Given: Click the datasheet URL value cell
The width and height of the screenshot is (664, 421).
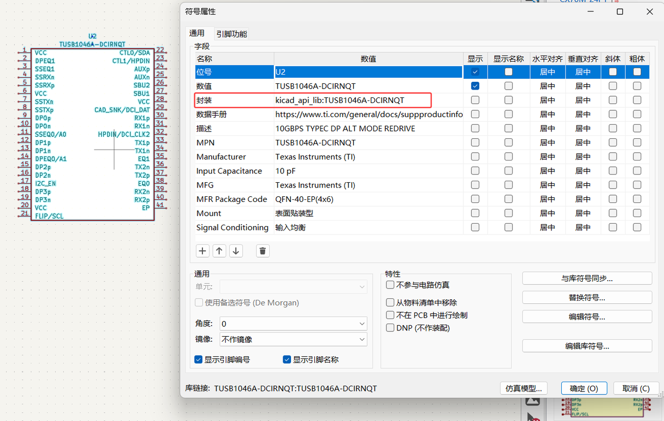Looking at the screenshot, I should coord(368,114).
